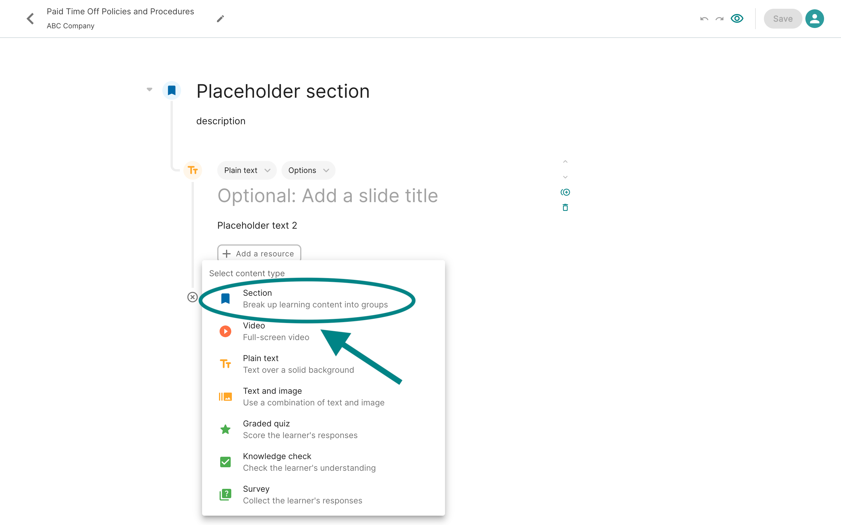This screenshot has width=841, height=525.
Task: Move slide up with the chevron
Action: coord(565,162)
